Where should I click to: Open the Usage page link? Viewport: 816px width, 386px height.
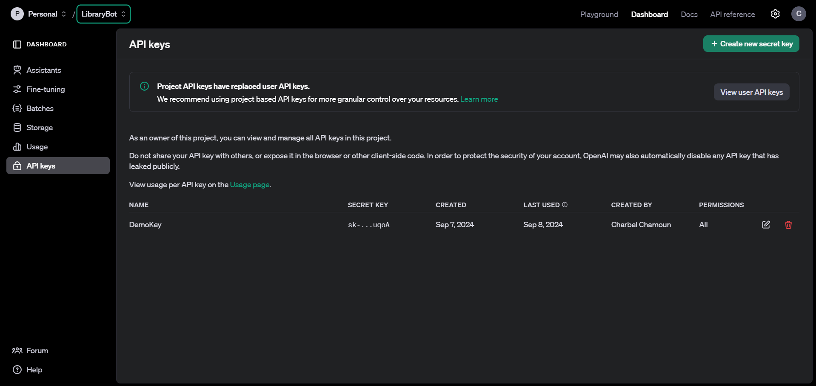coord(249,184)
